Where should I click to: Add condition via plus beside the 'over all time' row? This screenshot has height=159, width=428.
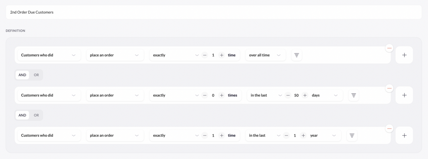(404, 55)
